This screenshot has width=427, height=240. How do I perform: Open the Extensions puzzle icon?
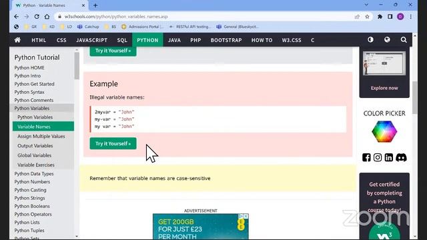click(380, 17)
